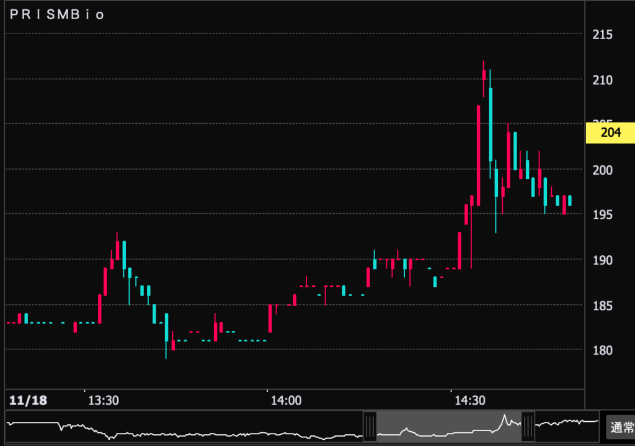The width and height of the screenshot is (635, 446).
Task: Click the 14:30 time axis label
Action: coord(469,401)
